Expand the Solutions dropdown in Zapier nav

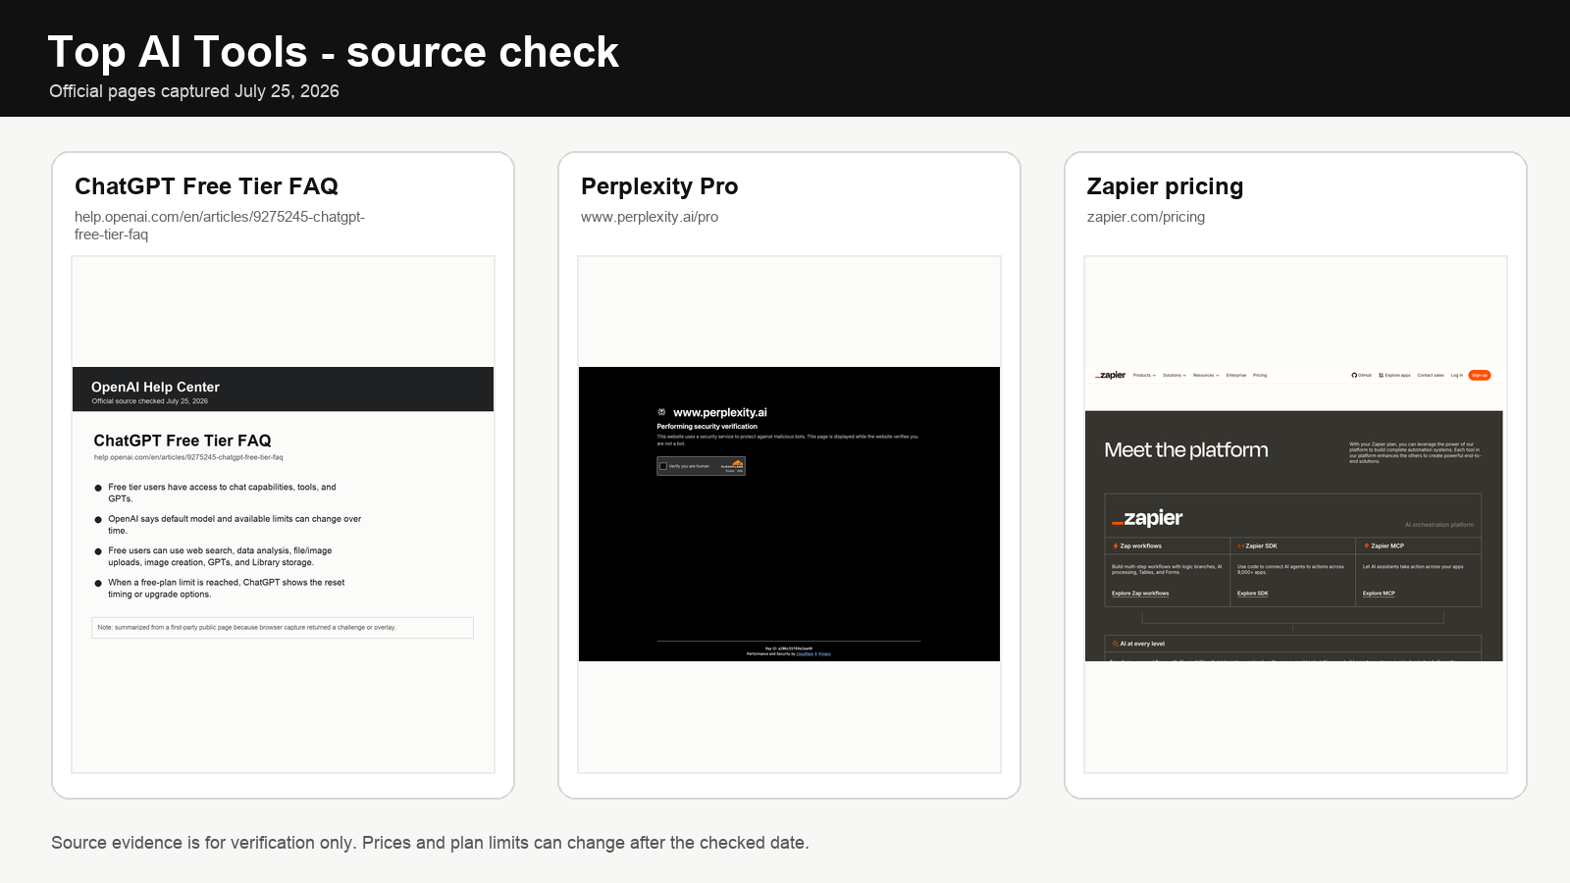[1175, 375]
